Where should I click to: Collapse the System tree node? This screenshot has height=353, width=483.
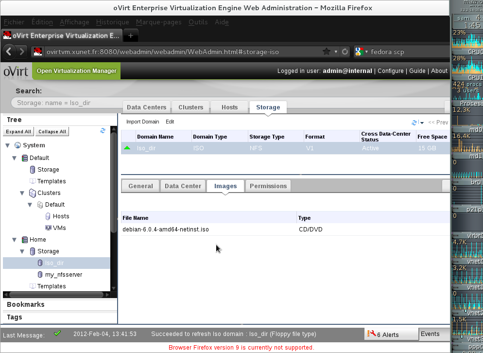point(7,145)
